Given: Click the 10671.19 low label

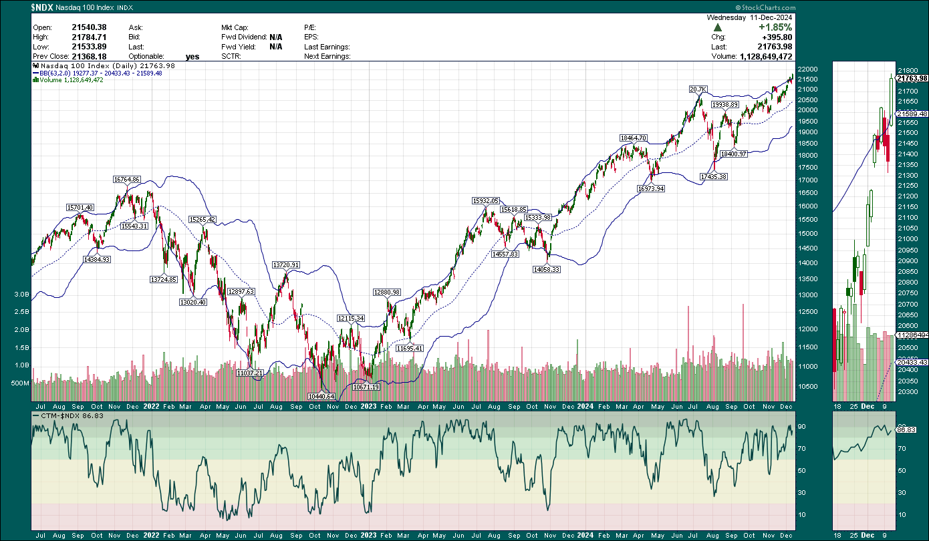Looking at the screenshot, I should [366, 387].
